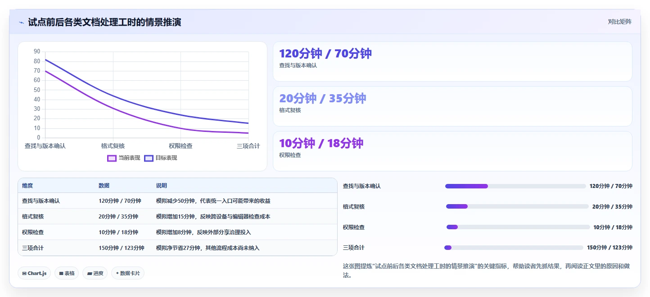Toggle the 目标表现 legend swatch
The image size is (650, 297).
point(149,158)
